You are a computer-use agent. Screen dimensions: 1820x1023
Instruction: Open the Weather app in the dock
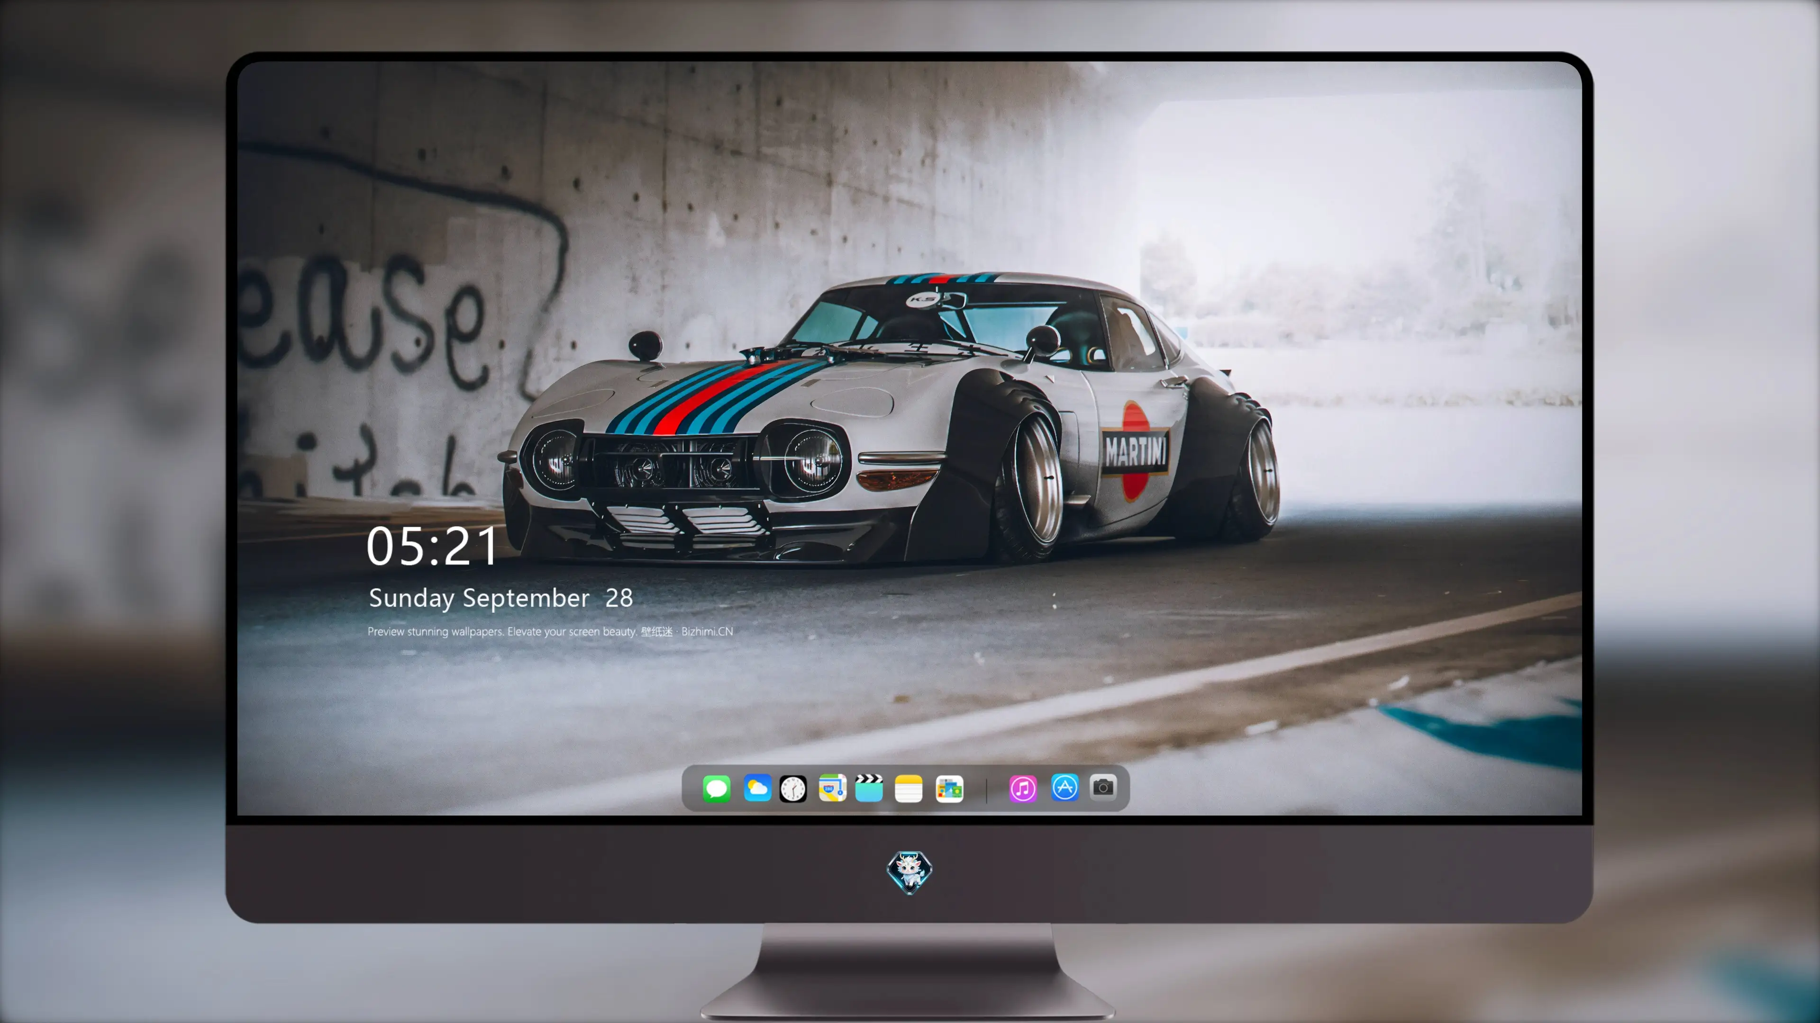pos(757,788)
